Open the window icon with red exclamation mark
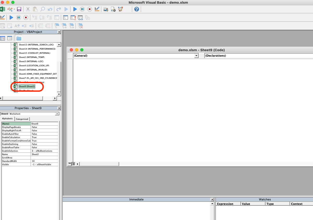The image size is (313, 220). pos(73,17)
